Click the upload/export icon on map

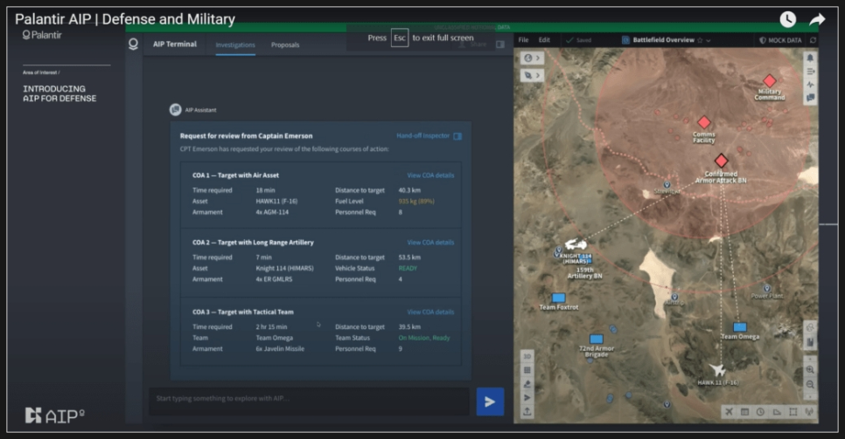click(x=527, y=411)
